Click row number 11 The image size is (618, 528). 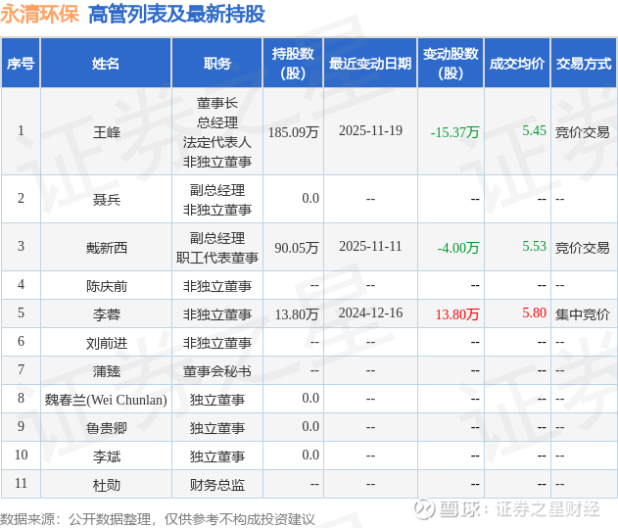click(21, 484)
